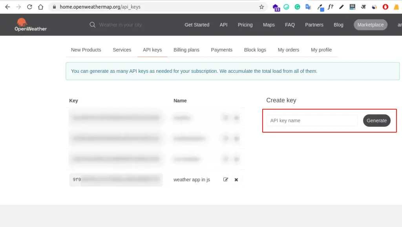The width and height of the screenshot is (402, 227).
Task: Open the monitor screenshot extension icon
Action: click(x=352, y=7)
